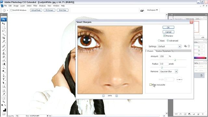Delete current Smart Sharpen settings icon
The width and height of the screenshot is (208, 117).
point(188,46)
